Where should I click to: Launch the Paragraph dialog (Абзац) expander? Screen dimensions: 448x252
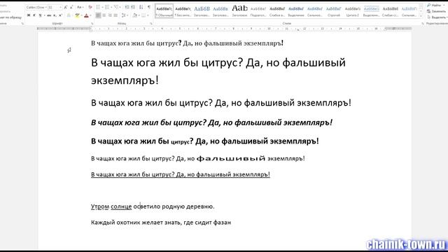pos(151,23)
